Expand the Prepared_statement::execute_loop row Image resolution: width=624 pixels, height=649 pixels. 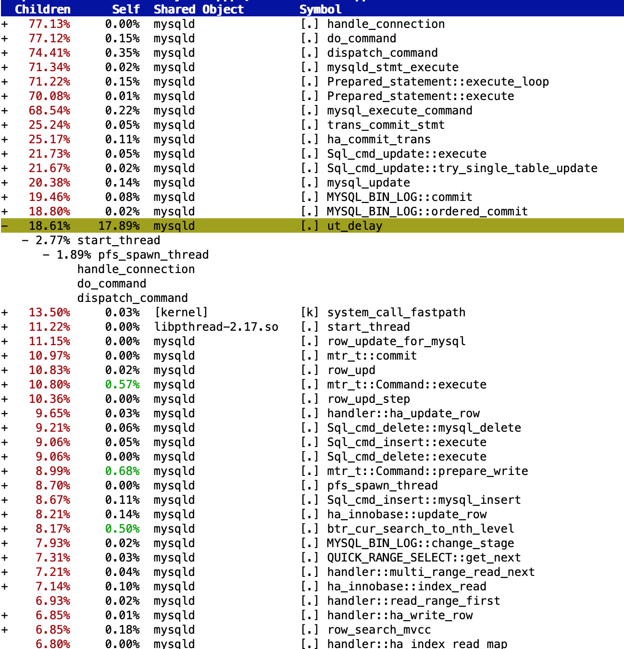pyautogui.click(x=4, y=82)
